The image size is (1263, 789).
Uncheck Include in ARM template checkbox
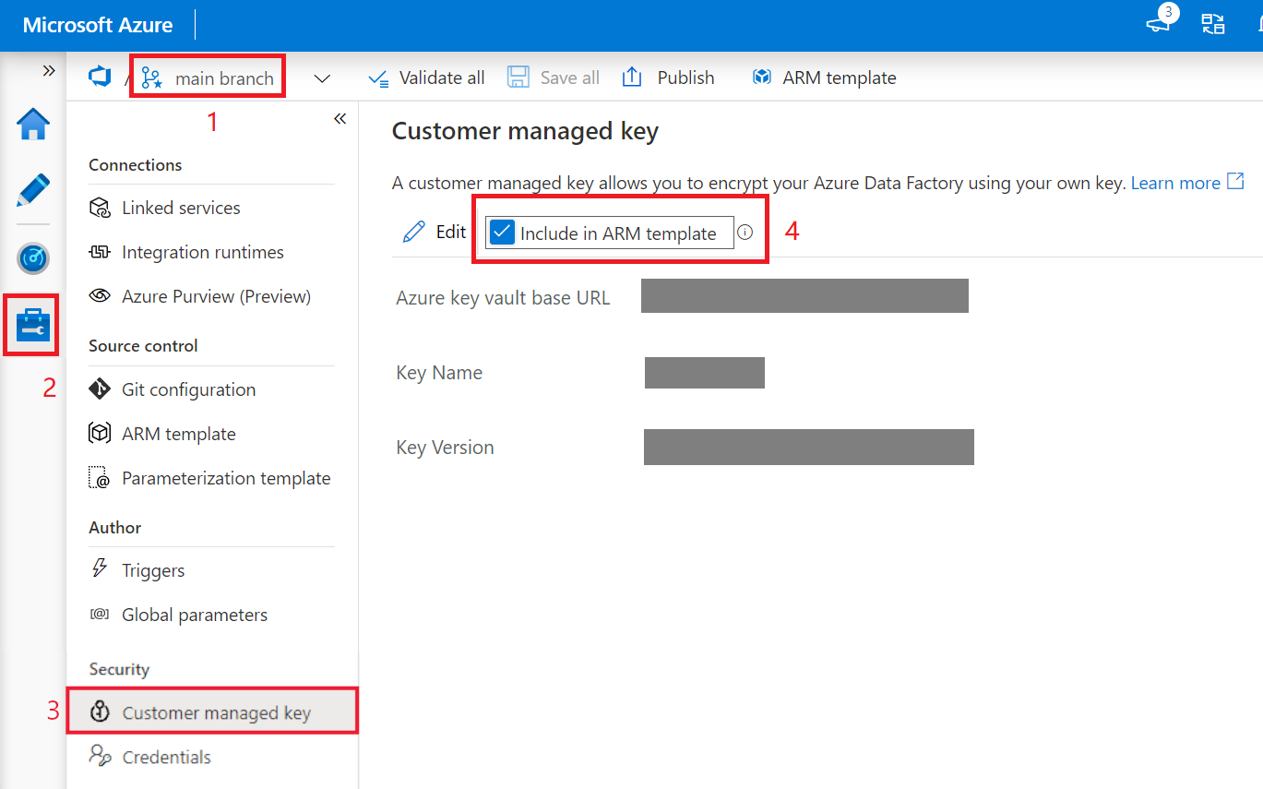point(502,233)
